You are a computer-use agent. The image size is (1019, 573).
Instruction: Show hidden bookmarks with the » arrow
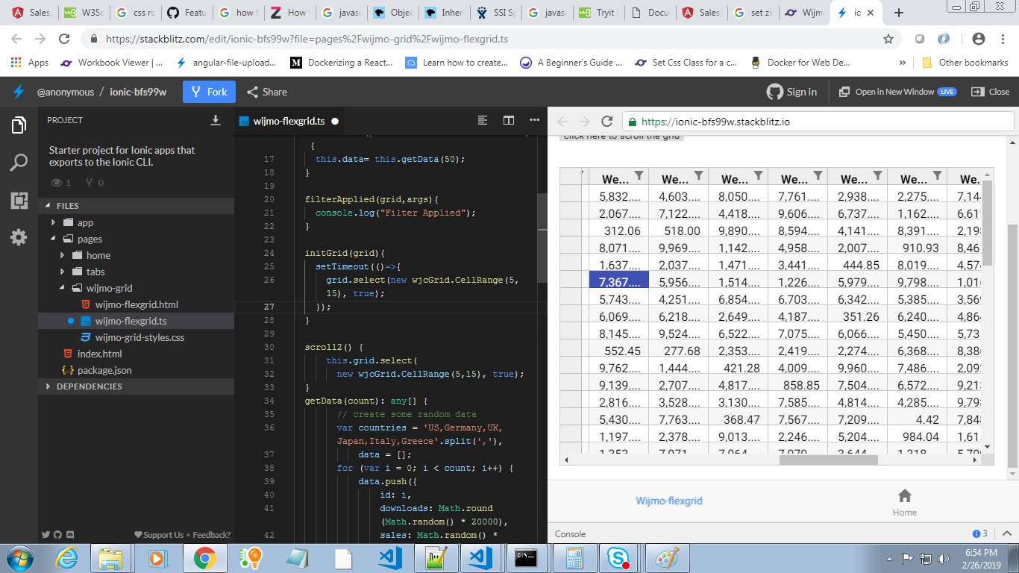coord(903,63)
